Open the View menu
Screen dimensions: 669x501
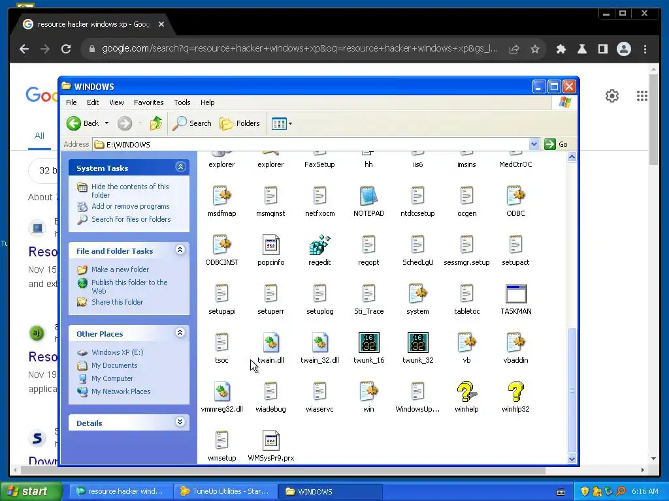(x=116, y=102)
